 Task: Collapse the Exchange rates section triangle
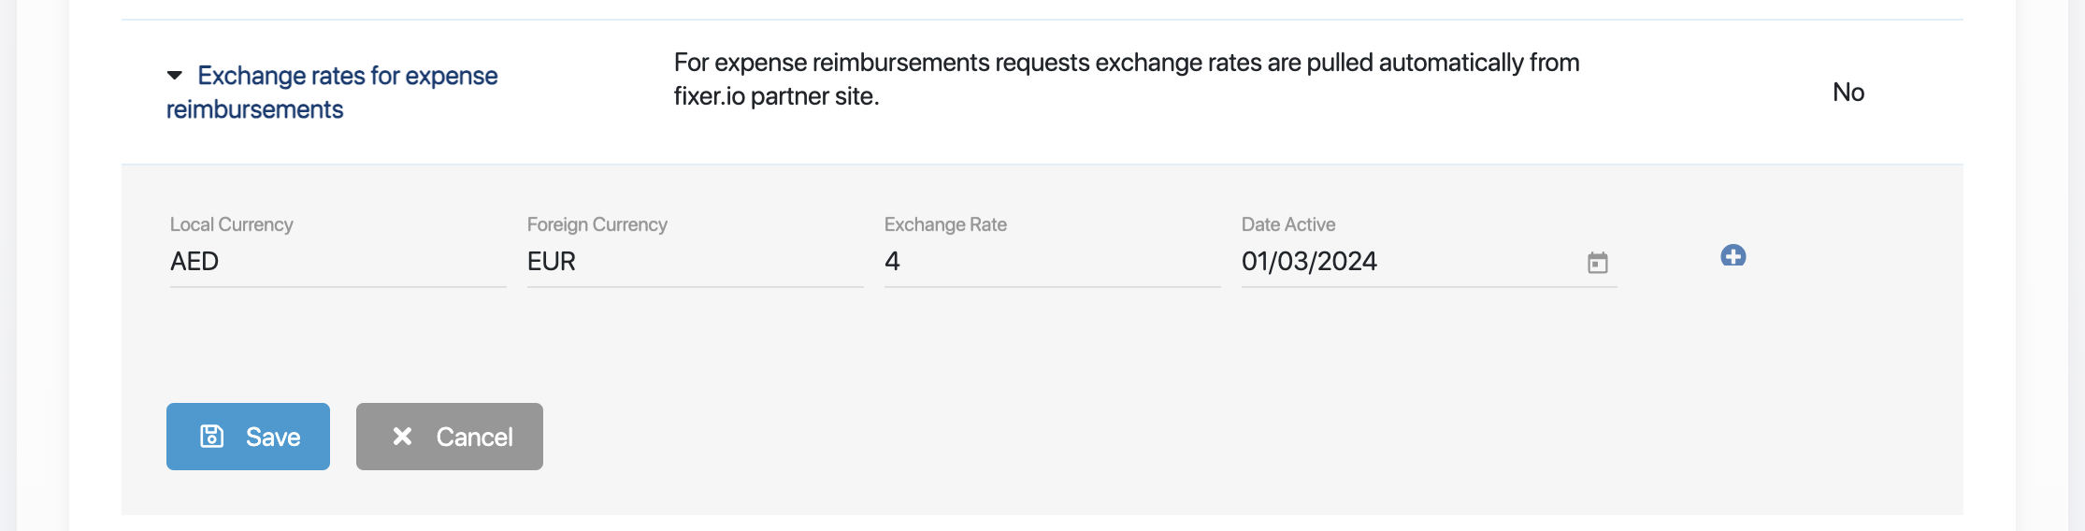tap(175, 75)
